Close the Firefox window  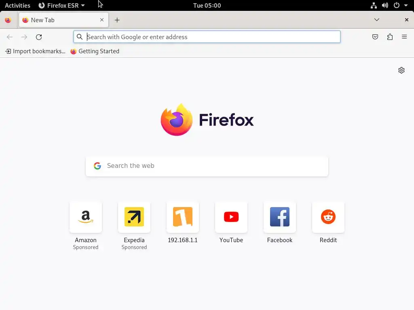click(x=407, y=20)
